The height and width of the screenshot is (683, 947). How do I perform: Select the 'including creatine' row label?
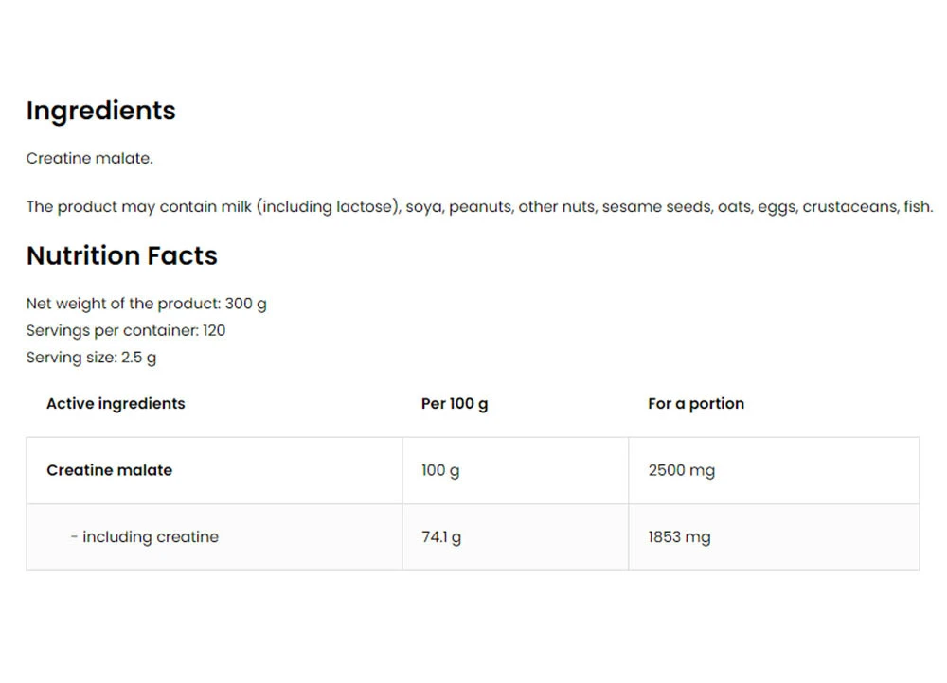tap(150, 537)
